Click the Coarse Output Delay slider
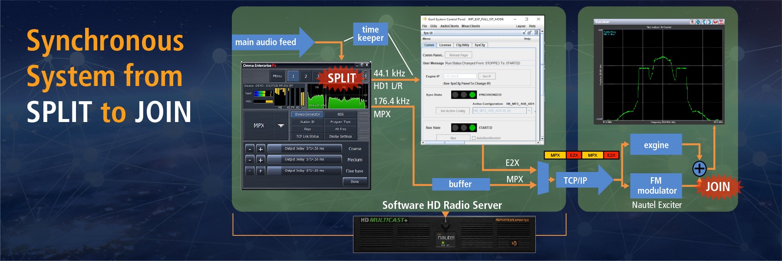This screenshot has width=782, height=261. point(304,149)
